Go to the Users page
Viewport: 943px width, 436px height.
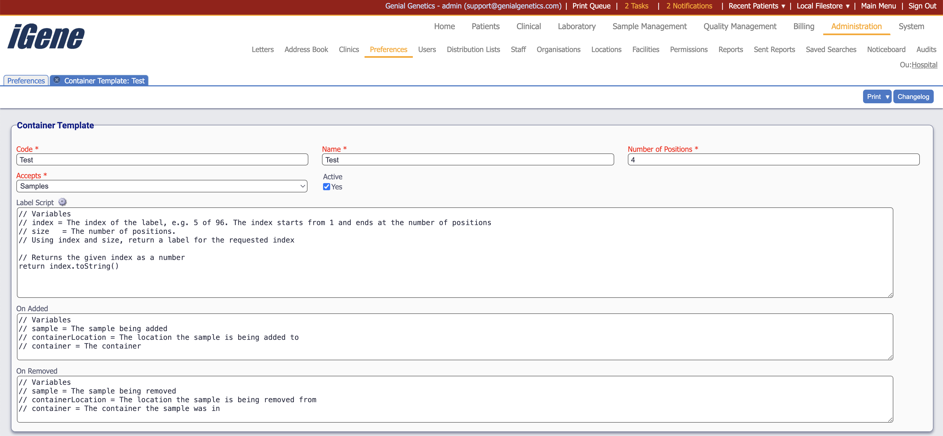[x=427, y=50]
